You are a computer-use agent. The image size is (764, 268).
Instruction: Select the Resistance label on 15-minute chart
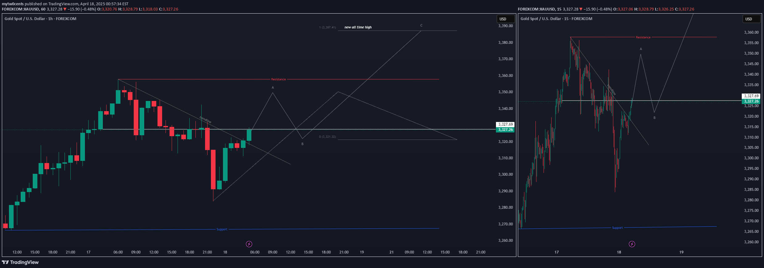pos(643,37)
